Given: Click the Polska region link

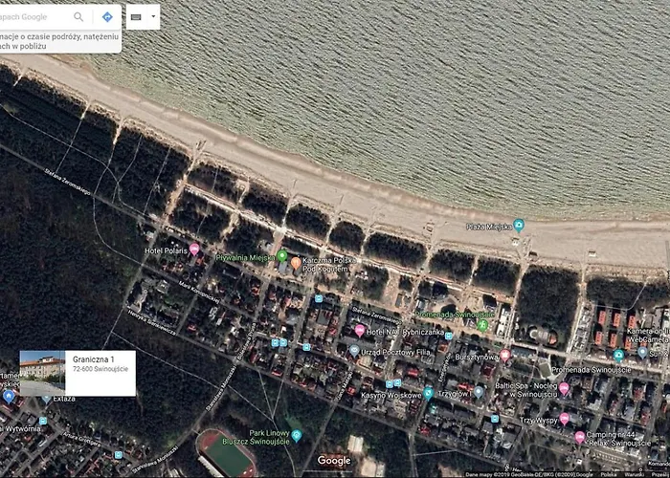Looking at the screenshot, I should pyautogui.click(x=608, y=474).
